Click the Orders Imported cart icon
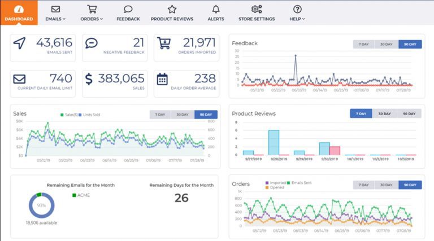This screenshot has width=434, height=241. click(x=164, y=44)
